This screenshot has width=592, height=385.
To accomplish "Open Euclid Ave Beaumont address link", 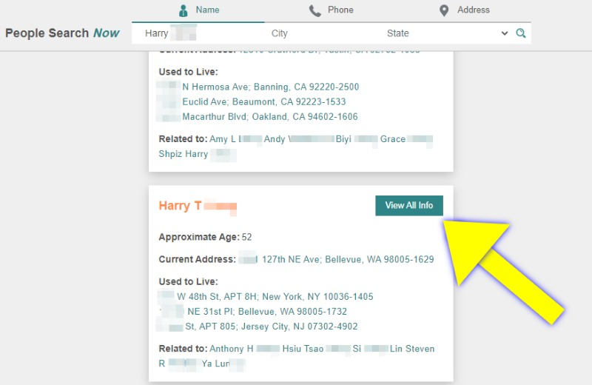I will pos(252,101).
